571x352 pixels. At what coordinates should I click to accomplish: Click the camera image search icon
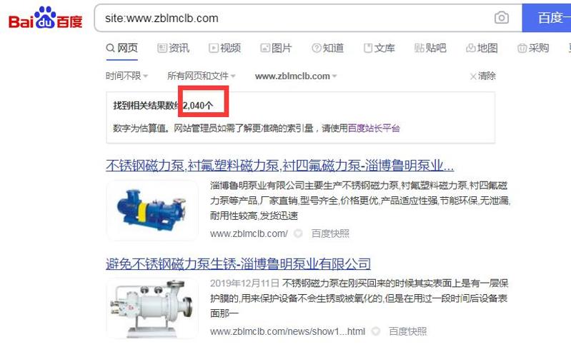coord(501,18)
